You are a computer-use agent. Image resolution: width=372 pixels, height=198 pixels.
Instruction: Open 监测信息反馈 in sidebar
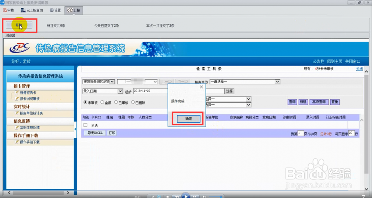pyautogui.click(x=30, y=128)
